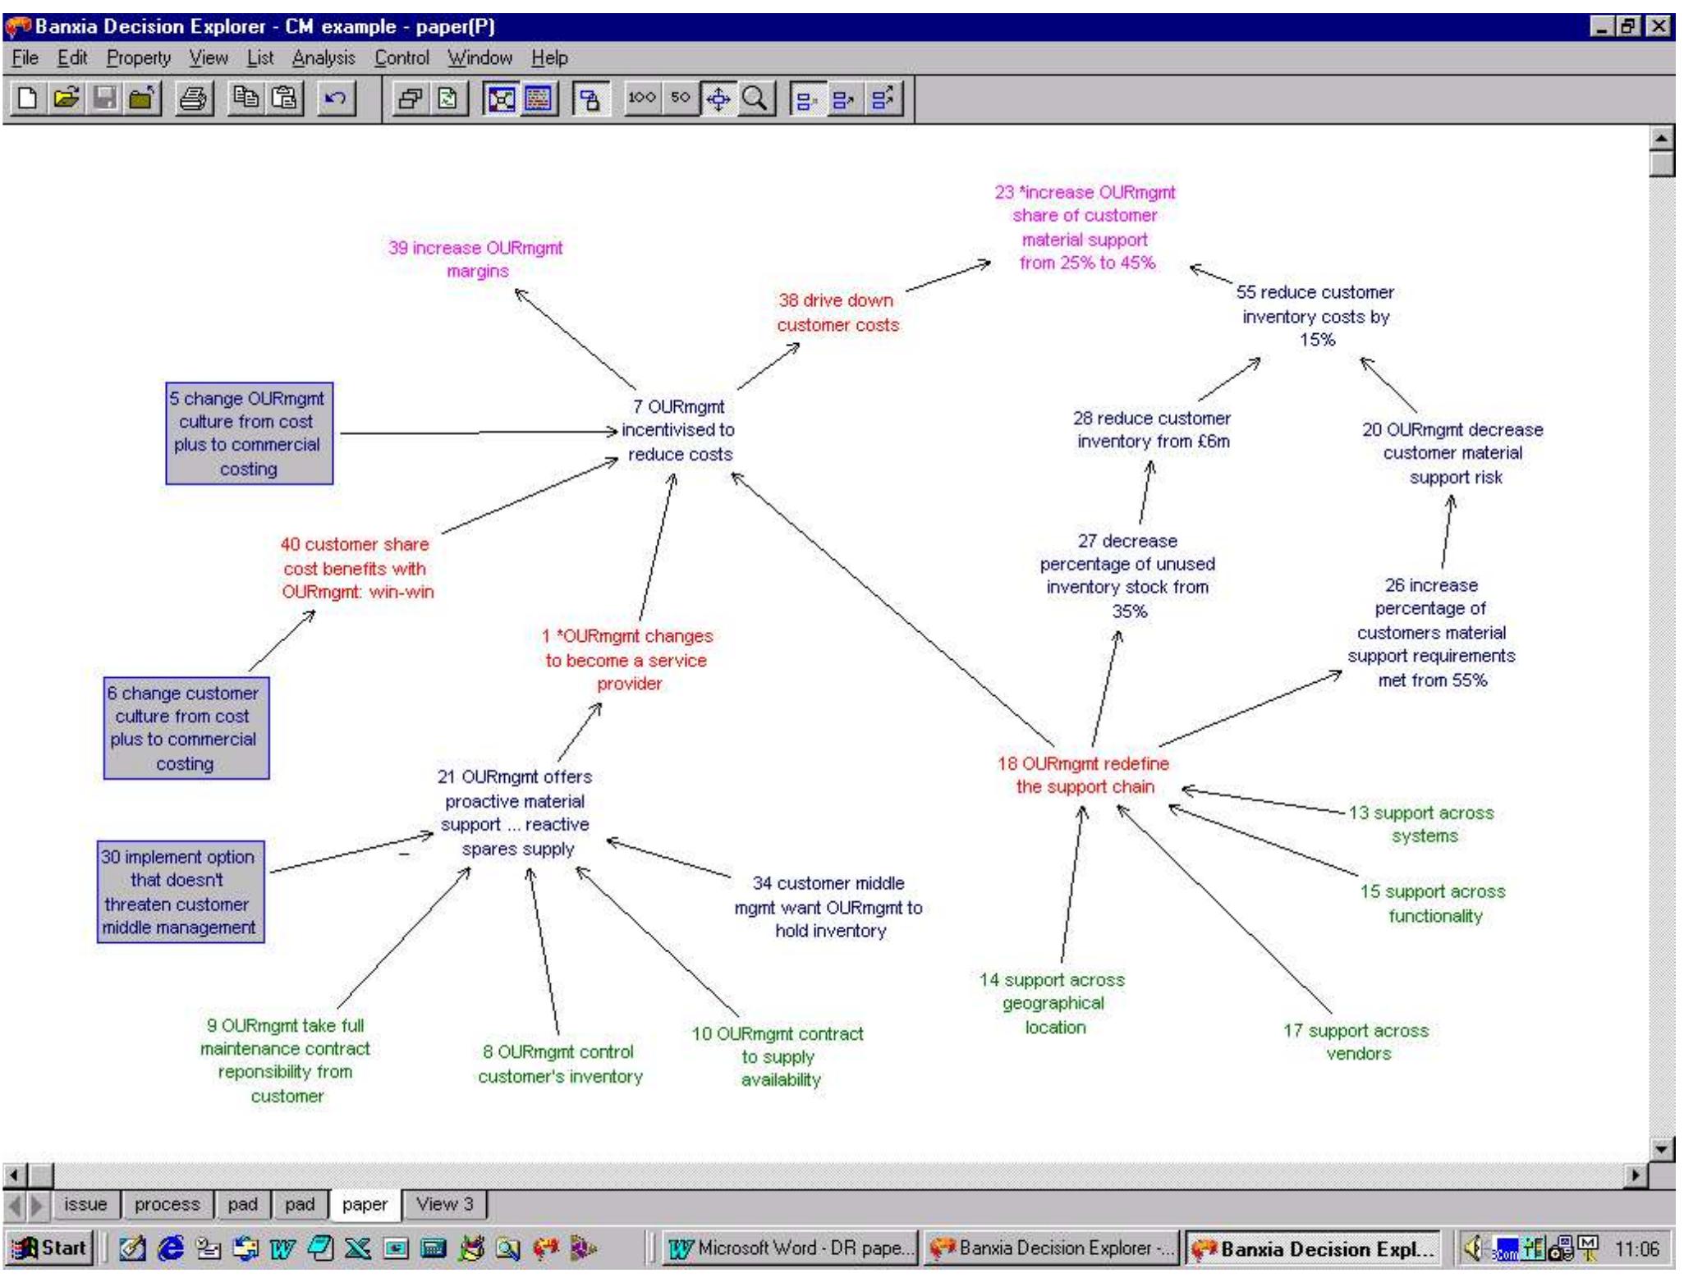1684x1287 pixels.
Task: Click the refresh document icon
Action: tap(447, 99)
